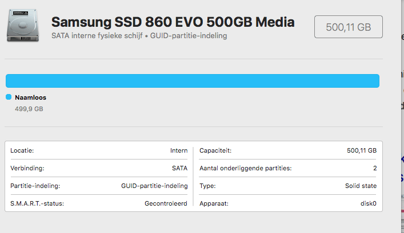Select the Intern location value

pos(179,150)
